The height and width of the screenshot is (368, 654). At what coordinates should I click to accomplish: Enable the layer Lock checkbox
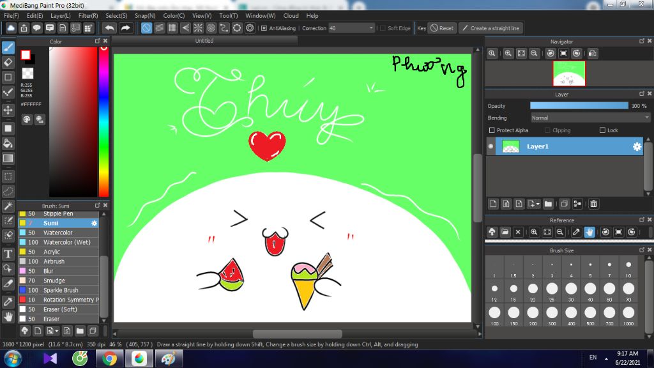point(602,130)
